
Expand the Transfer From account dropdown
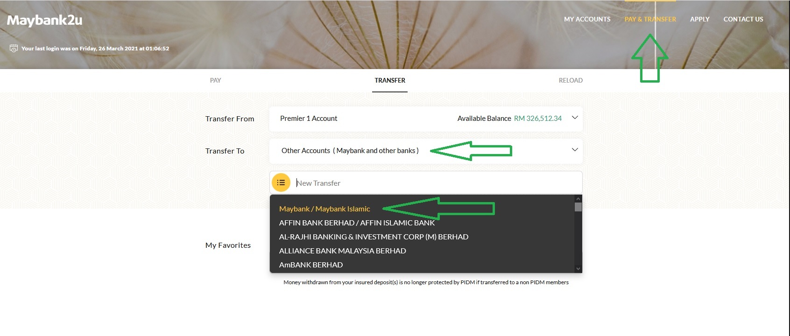click(575, 118)
